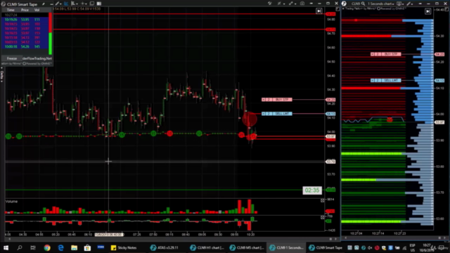This screenshot has height=253, width=450.
Task: Click left arrow of right chart scrollbar
Action: click(345, 238)
